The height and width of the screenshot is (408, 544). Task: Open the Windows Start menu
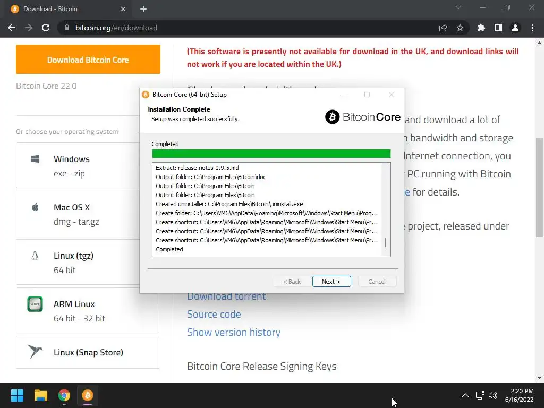tap(17, 395)
